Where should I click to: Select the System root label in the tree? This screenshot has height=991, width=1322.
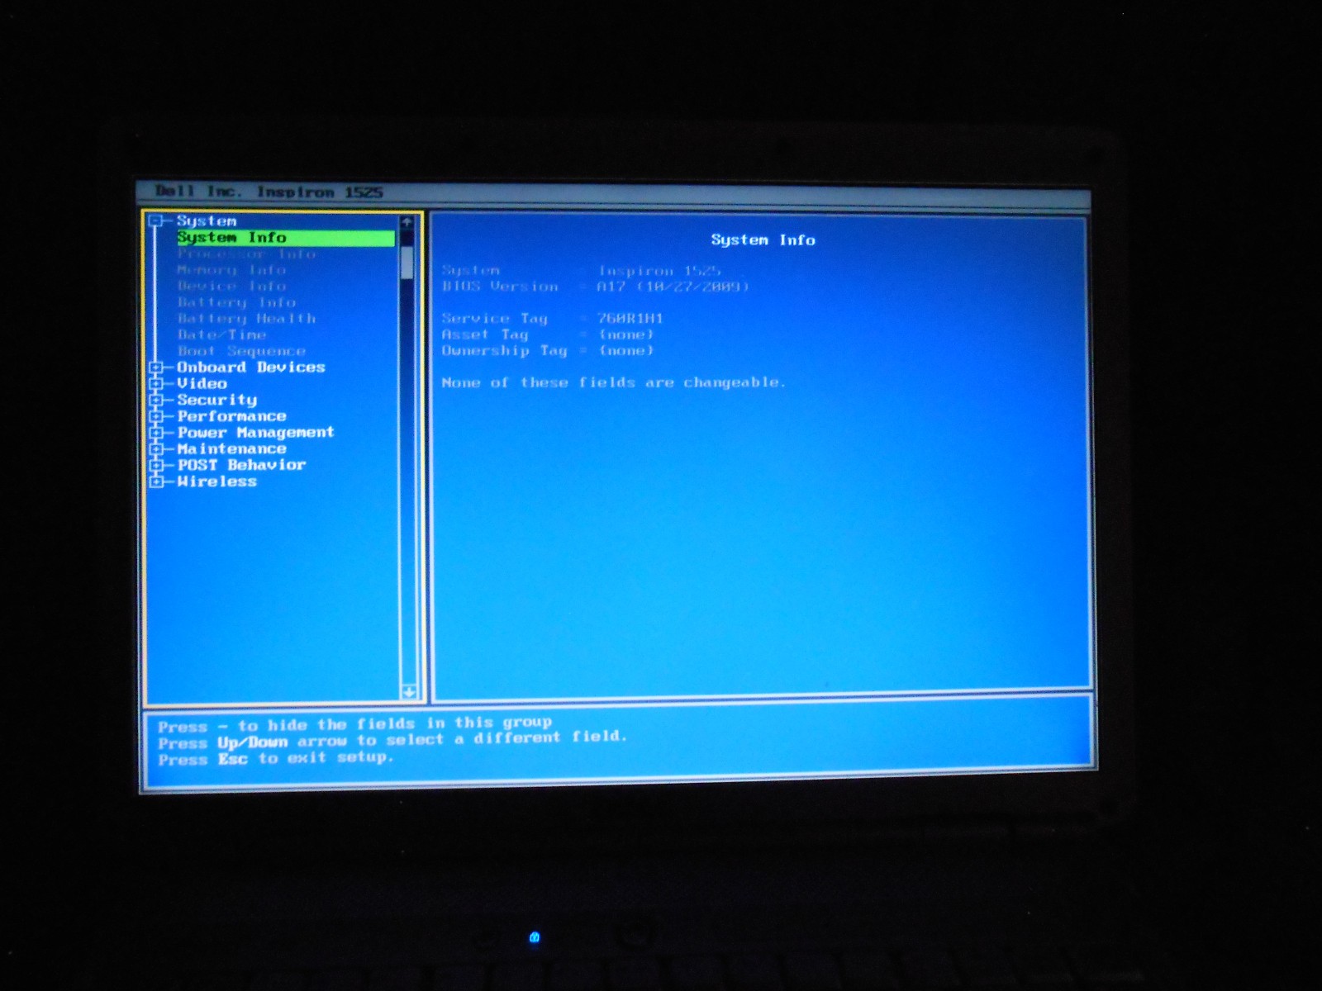click(207, 221)
